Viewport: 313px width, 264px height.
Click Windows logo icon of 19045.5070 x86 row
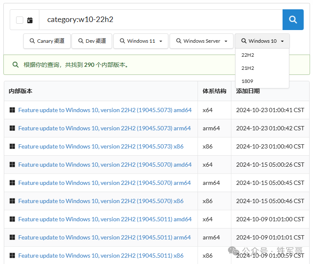pos(12,201)
